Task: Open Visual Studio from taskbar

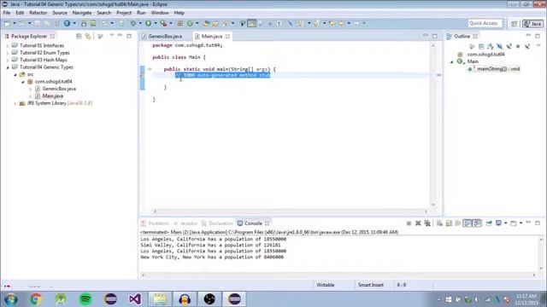Action: [135, 299]
